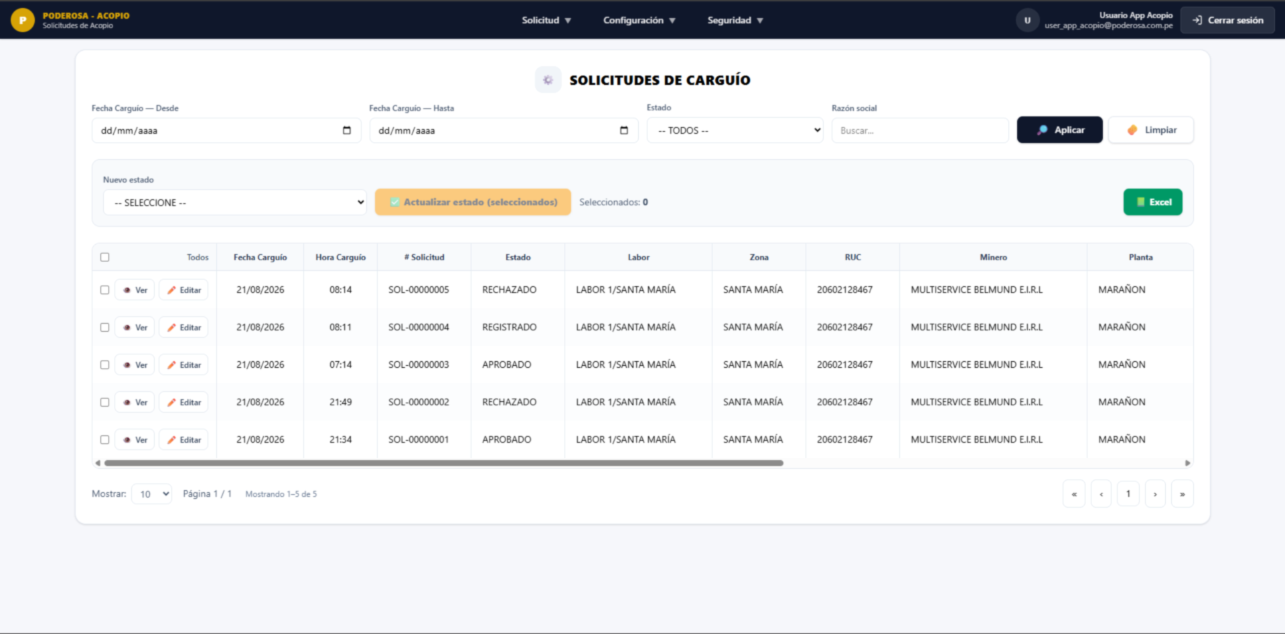Edit request SOL-00000004

click(183, 327)
